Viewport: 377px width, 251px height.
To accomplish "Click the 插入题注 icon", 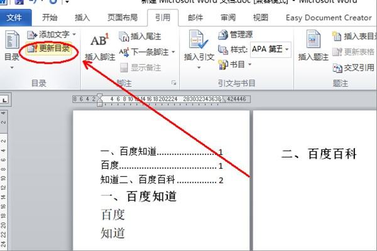I will (313, 39).
